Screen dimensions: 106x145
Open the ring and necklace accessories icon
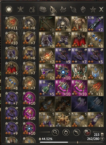tap(32, 9)
